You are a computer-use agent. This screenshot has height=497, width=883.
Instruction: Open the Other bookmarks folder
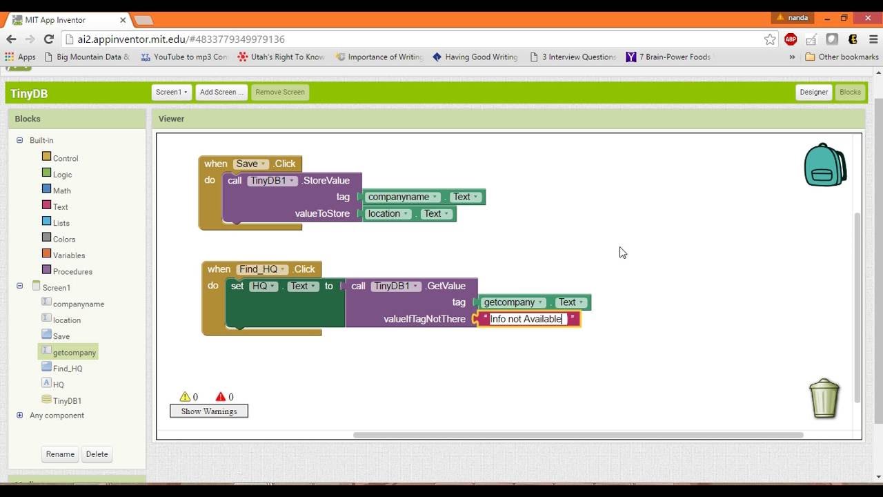point(842,57)
